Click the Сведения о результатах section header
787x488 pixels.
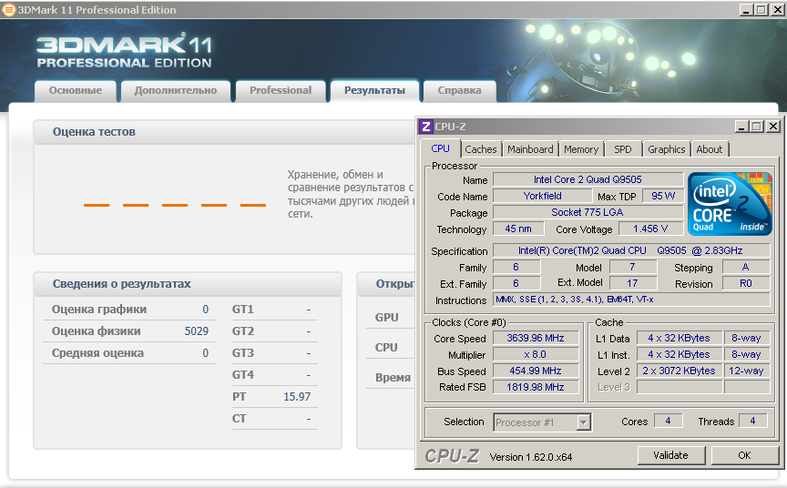coord(121,284)
